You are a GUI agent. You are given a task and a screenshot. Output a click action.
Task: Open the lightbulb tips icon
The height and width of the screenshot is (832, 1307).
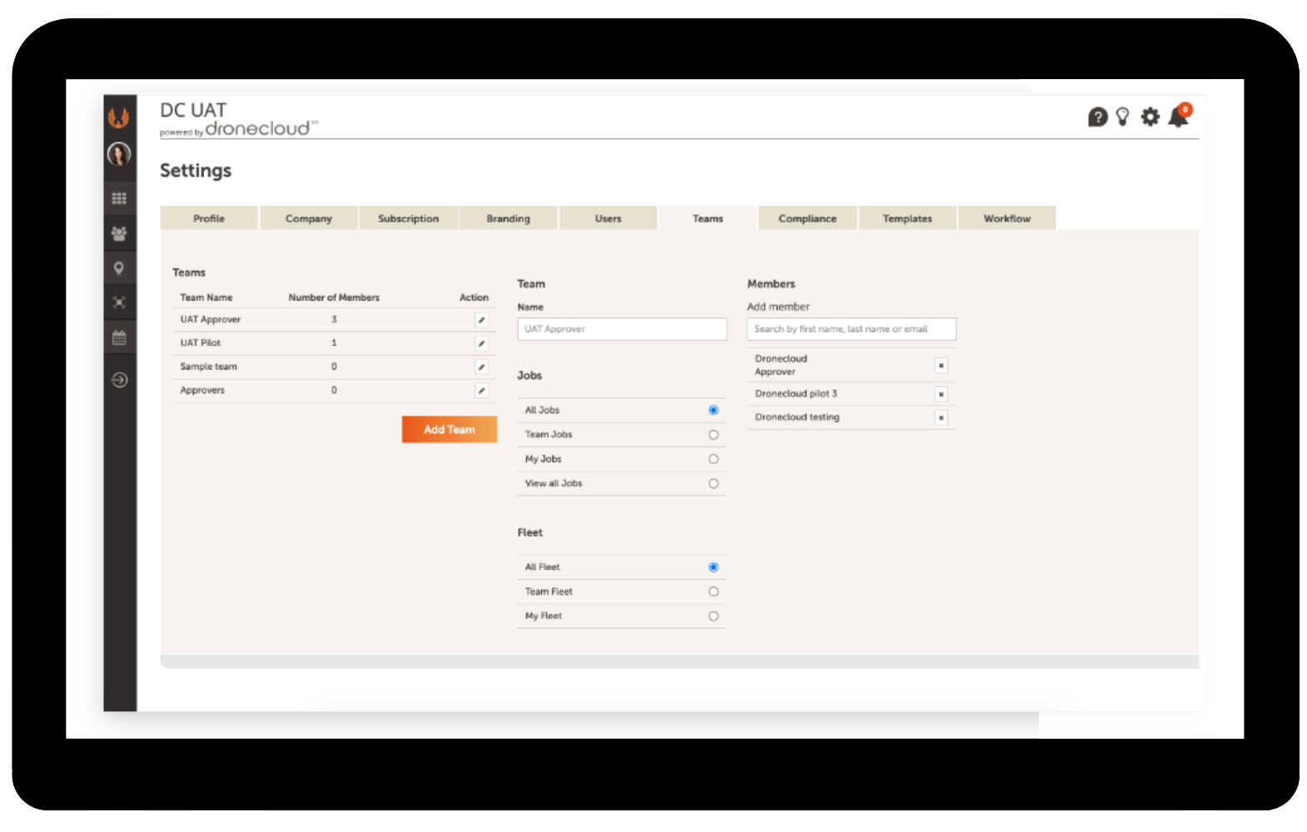(x=1122, y=116)
